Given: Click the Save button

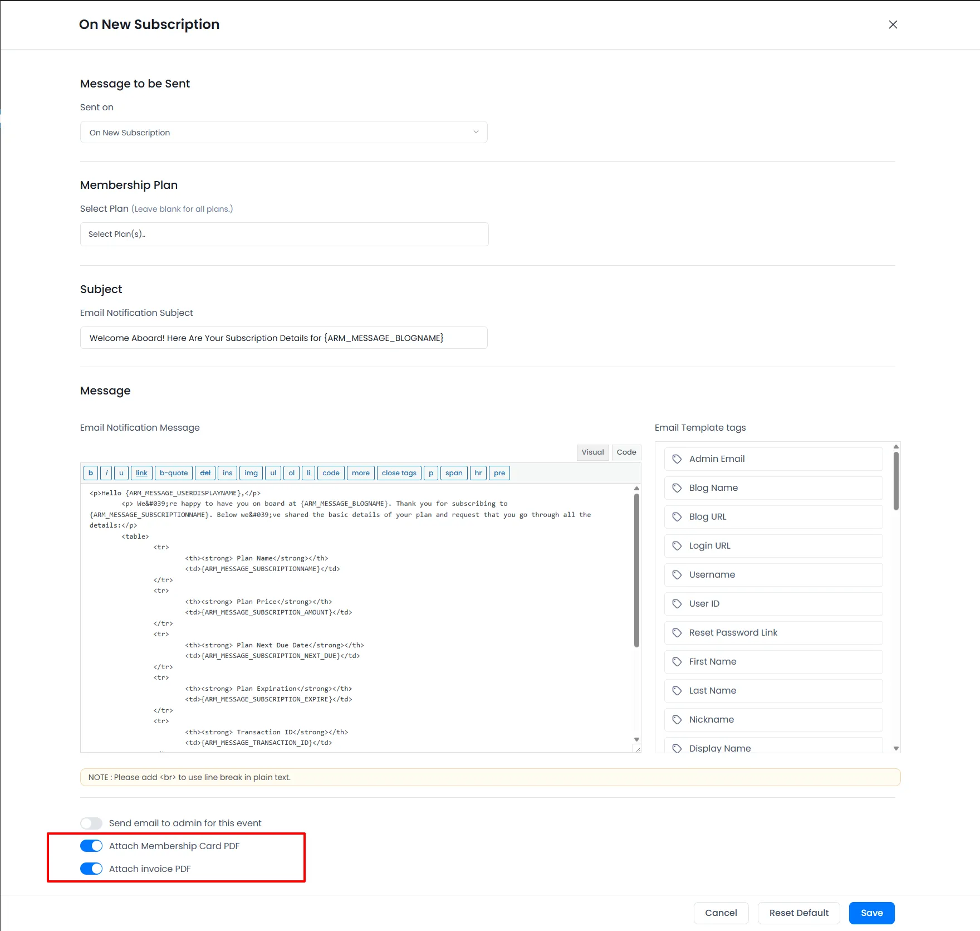Looking at the screenshot, I should [x=871, y=913].
